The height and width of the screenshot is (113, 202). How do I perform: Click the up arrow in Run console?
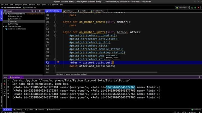8,81
